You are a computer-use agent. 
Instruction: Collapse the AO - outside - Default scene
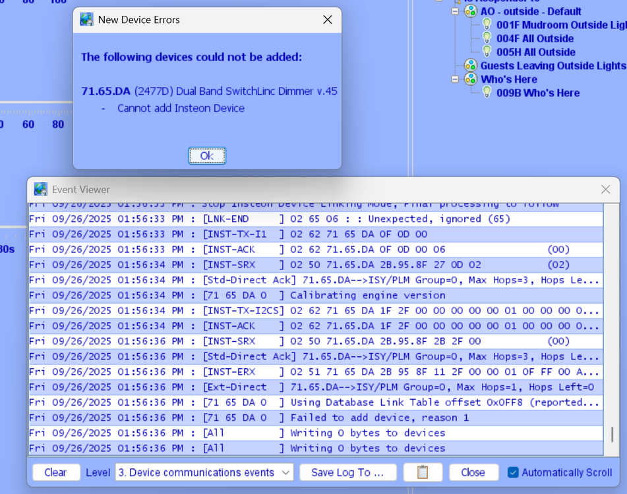[455, 12]
